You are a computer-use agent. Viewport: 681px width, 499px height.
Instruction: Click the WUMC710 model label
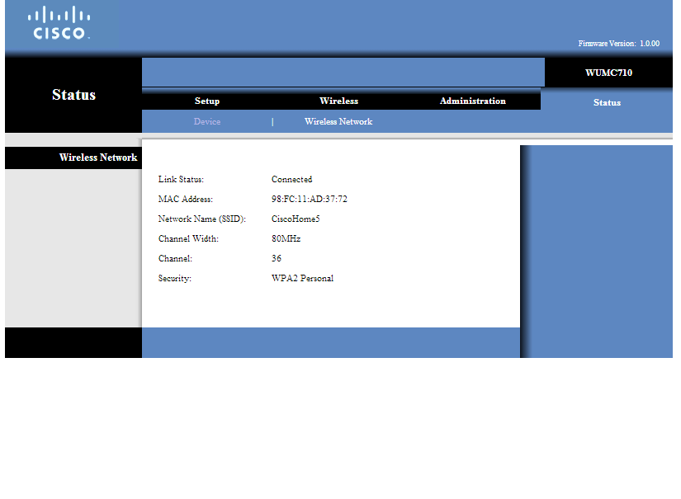pyautogui.click(x=608, y=73)
